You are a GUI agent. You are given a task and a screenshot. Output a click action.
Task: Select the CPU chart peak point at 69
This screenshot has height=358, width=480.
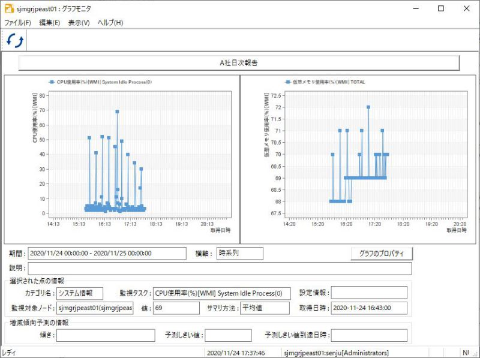coord(117,112)
